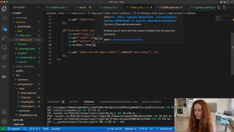The height and width of the screenshot is (132, 234).
Task: Click Quokka status bar item
Action: (x=56, y=129)
